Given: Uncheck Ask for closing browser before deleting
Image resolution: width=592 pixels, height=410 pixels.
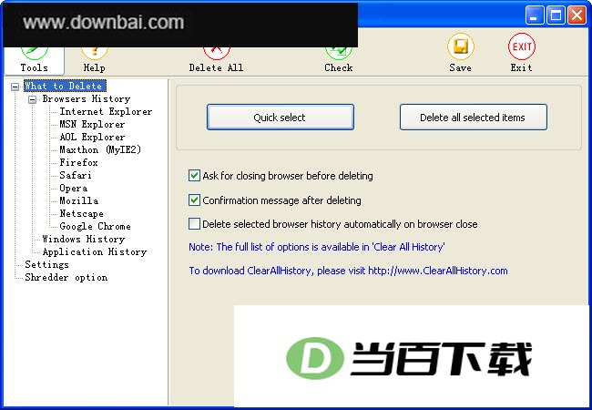Looking at the screenshot, I should (194, 176).
